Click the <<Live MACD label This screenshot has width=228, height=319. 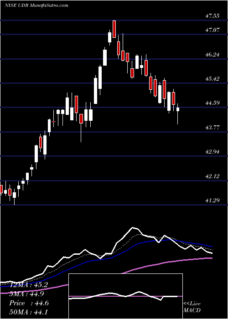192,307
